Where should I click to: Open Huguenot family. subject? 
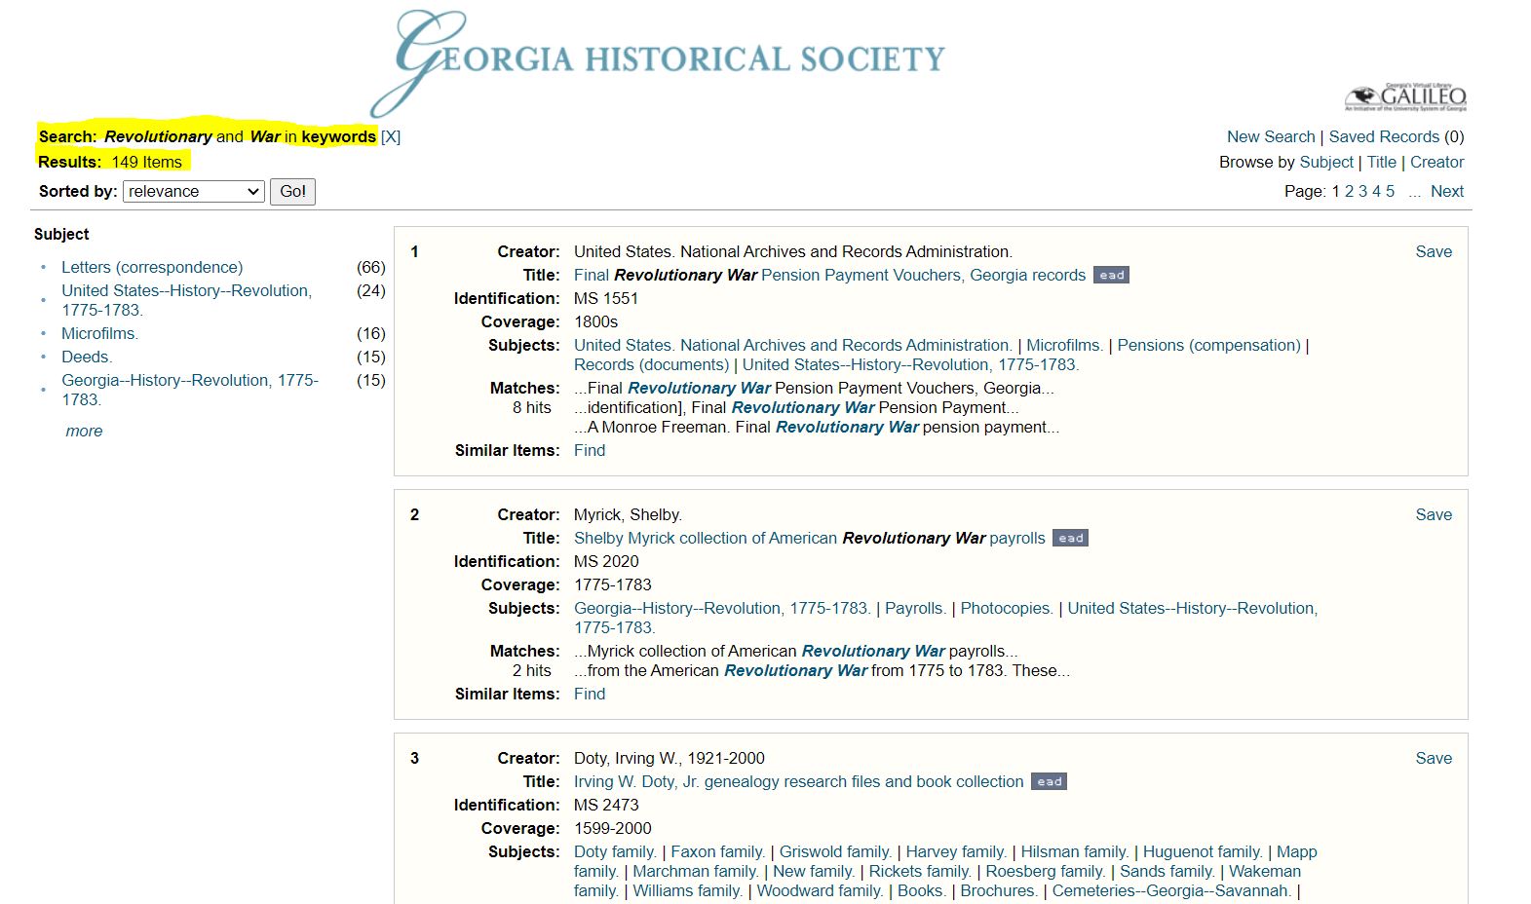pos(1203,851)
